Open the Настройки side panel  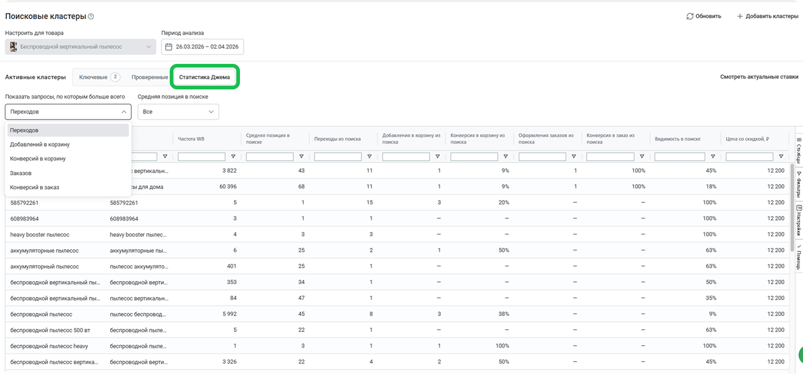tap(799, 220)
